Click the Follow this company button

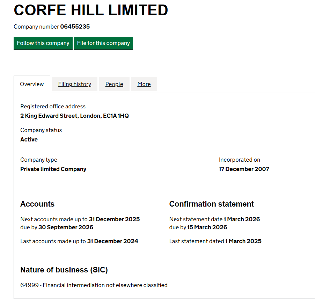click(x=43, y=43)
